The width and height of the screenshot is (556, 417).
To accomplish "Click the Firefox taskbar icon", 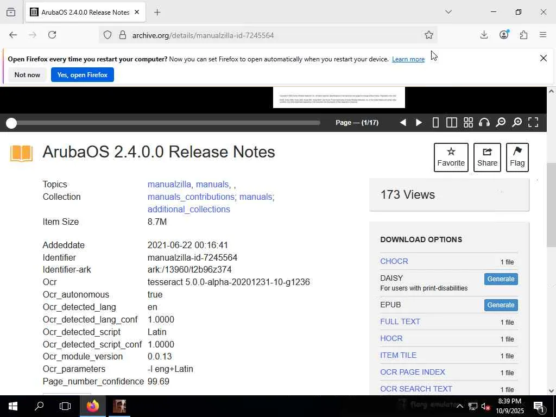I will pyautogui.click(x=93, y=406).
